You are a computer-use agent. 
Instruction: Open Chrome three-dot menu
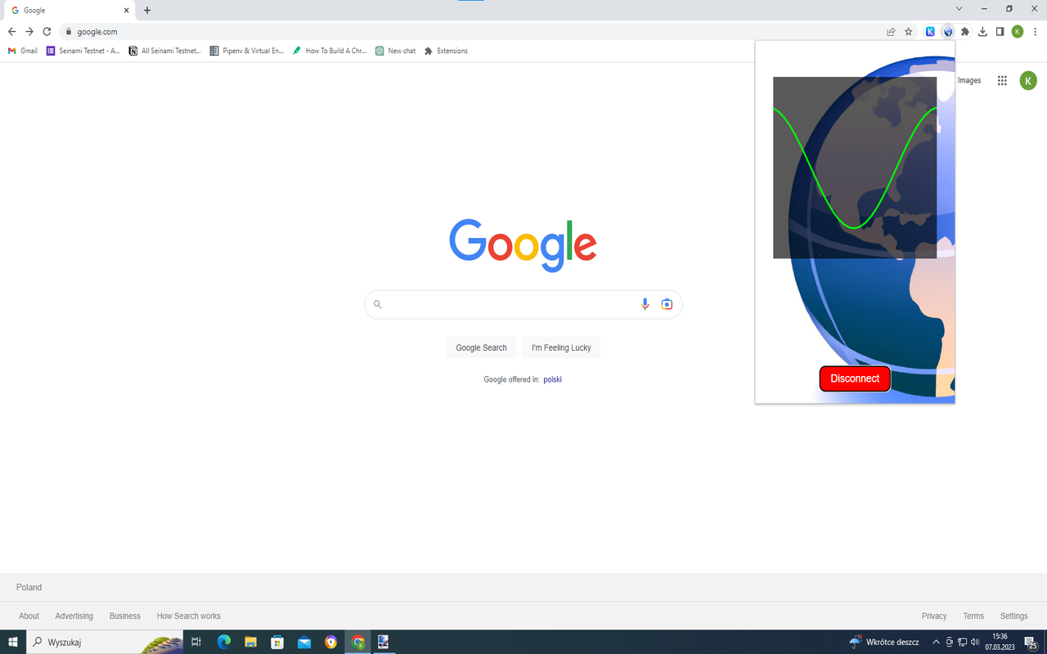(1036, 32)
